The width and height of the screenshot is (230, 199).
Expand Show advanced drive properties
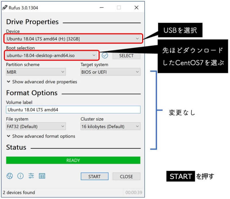(42, 82)
